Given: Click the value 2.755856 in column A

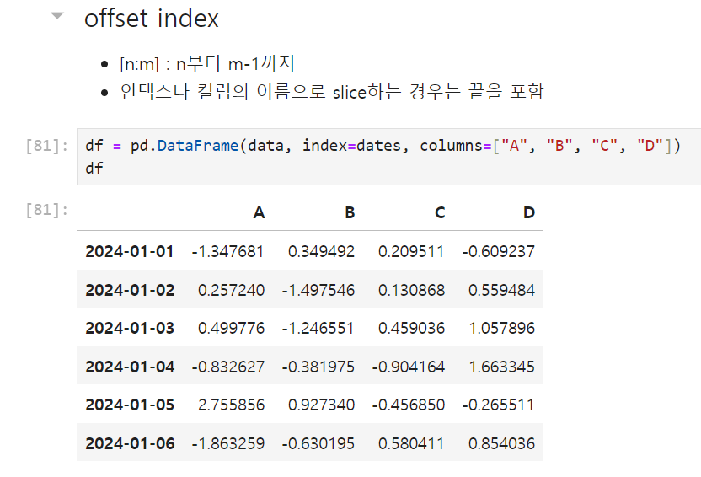Looking at the screenshot, I should [x=231, y=405].
